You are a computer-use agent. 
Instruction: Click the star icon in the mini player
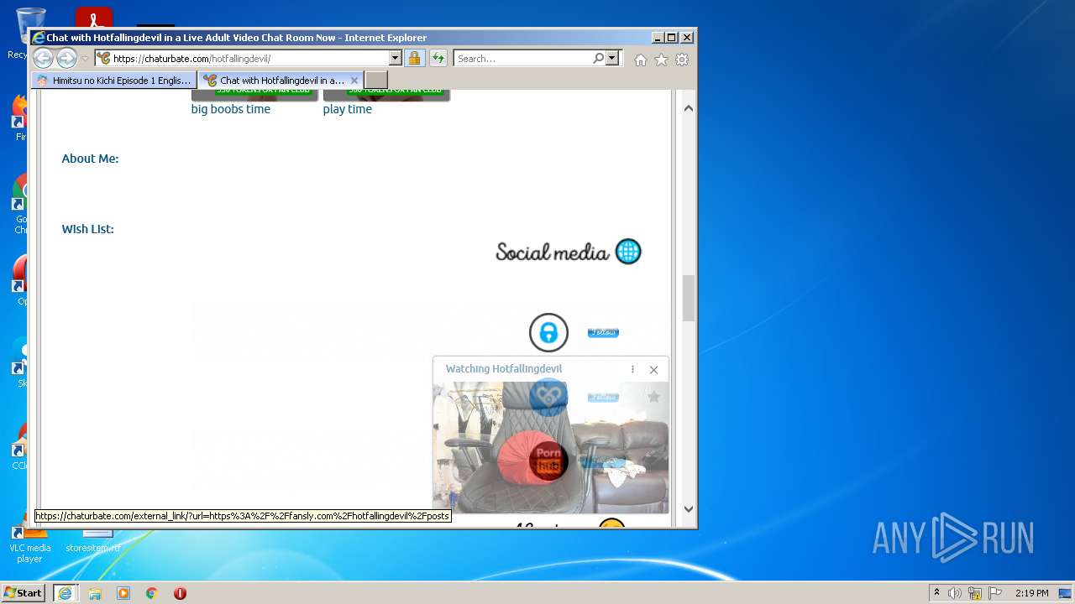[654, 397]
